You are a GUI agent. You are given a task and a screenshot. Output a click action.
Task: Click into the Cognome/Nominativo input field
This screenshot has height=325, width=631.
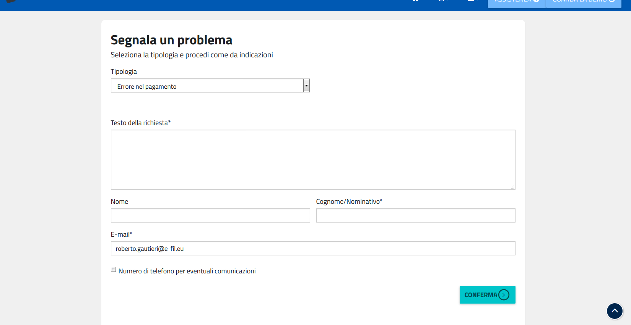click(x=415, y=215)
